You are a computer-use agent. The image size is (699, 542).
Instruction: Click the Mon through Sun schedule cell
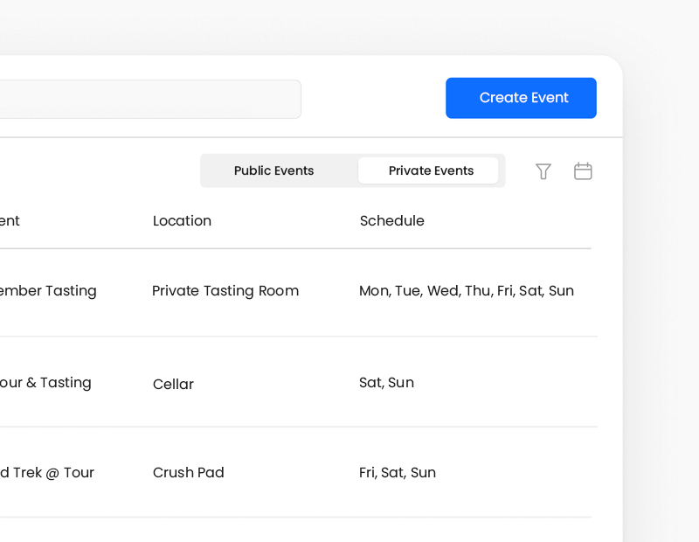pyautogui.click(x=466, y=291)
